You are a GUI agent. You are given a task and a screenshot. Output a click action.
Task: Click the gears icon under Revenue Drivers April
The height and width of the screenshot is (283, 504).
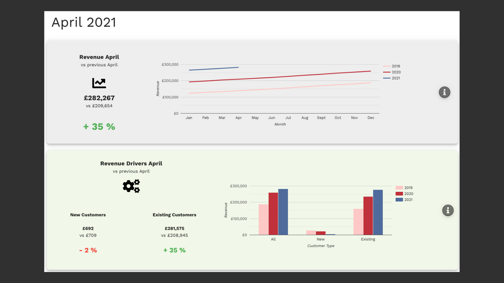131,186
